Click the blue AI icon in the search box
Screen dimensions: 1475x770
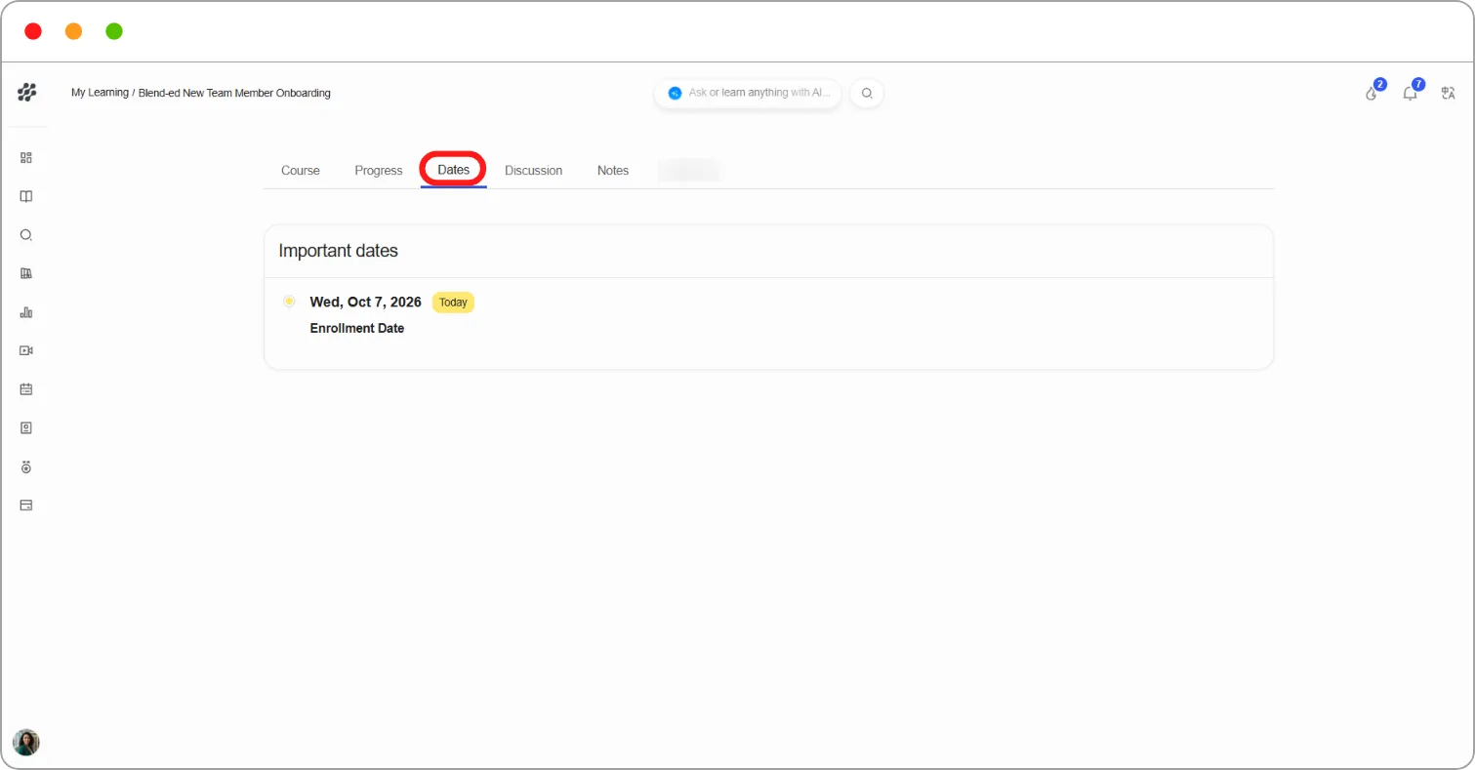[x=675, y=93]
